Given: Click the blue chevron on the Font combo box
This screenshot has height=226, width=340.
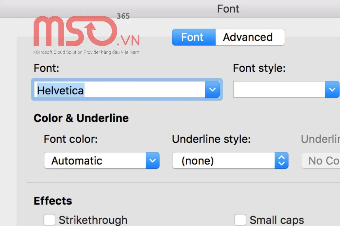Looking at the screenshot, I should pos(212,90).
